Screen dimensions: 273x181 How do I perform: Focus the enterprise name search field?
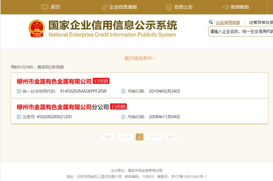241,31
